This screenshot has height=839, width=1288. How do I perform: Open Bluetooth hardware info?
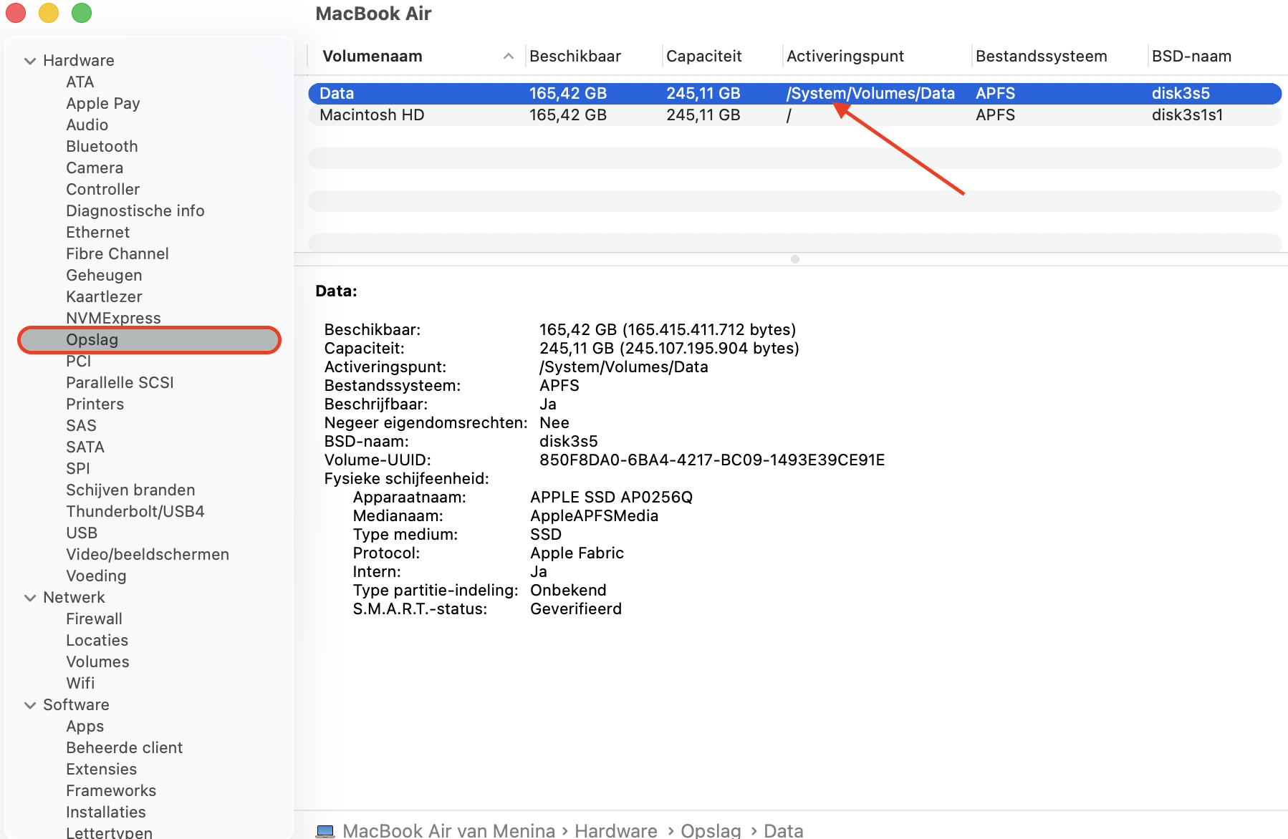click(x=102, y=146)
